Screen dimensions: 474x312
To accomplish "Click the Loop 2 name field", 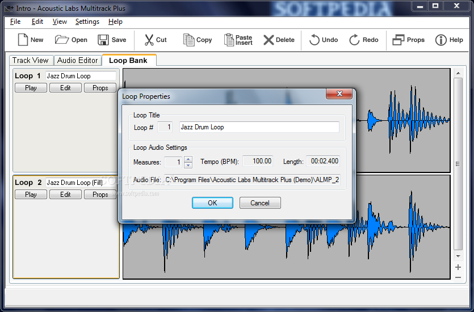I will [x=81, y=183].
